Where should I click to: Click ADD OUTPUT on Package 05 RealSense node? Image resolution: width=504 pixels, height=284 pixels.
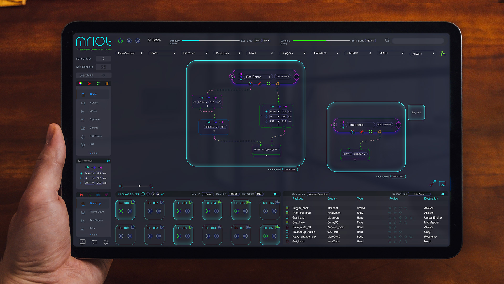pos(282,77)
